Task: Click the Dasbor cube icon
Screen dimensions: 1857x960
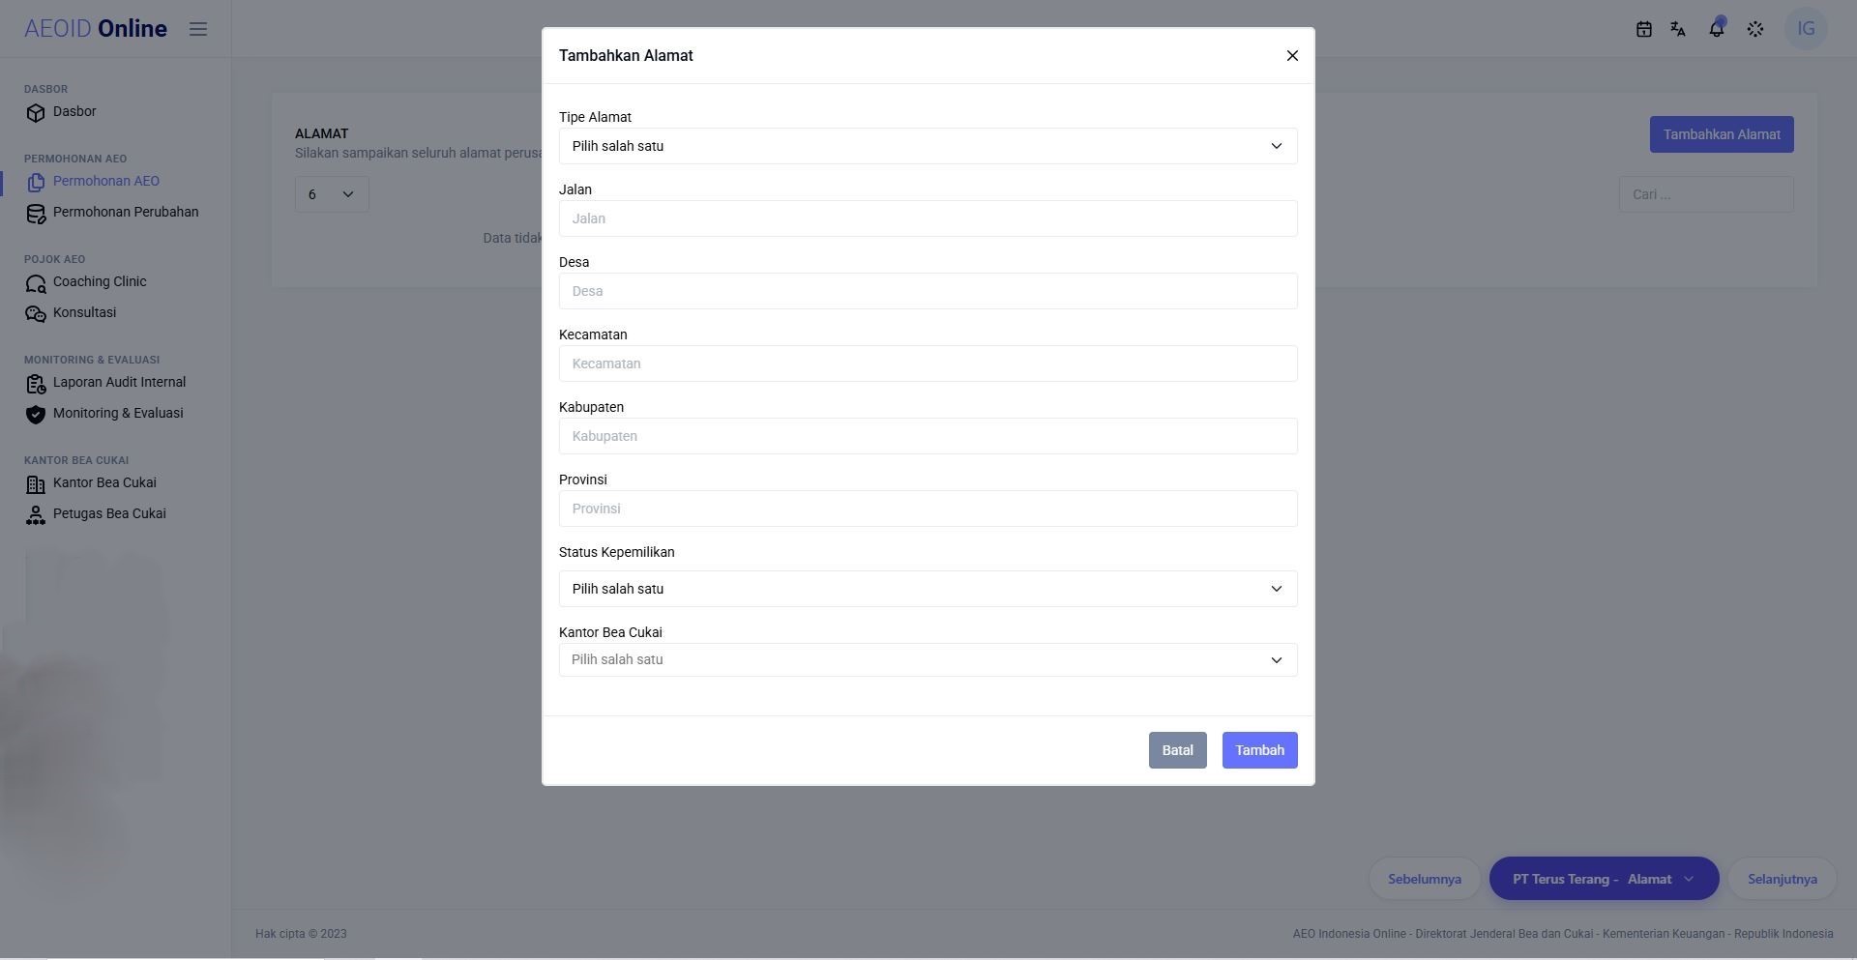Action: tap(36, 113)
